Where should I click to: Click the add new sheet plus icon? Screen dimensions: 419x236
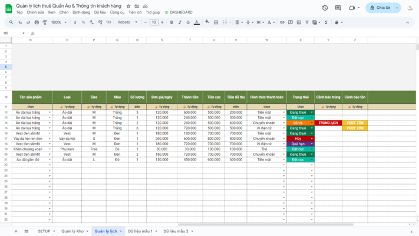tap(16, 231)
